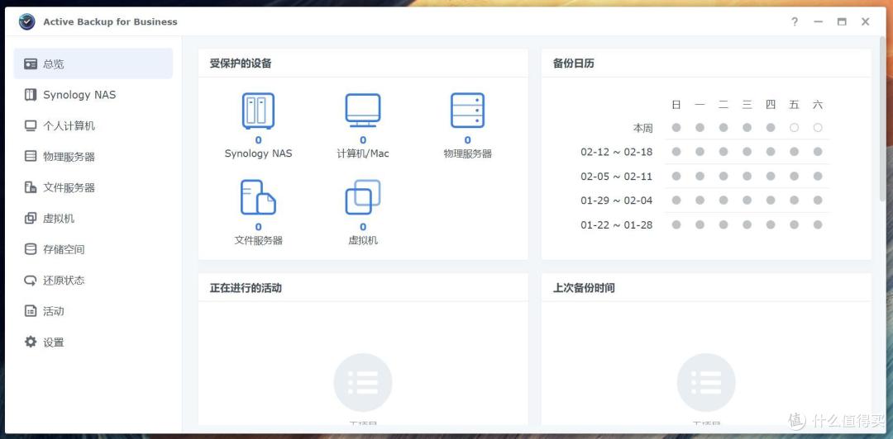Click Friday hollow dot in 本周 row

[x=794, y=127]
